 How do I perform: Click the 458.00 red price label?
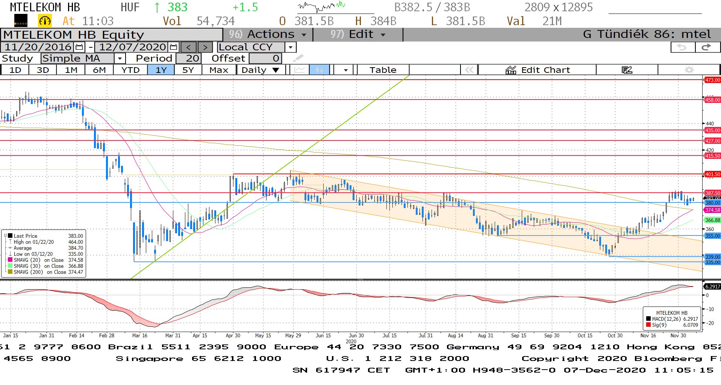712,100
